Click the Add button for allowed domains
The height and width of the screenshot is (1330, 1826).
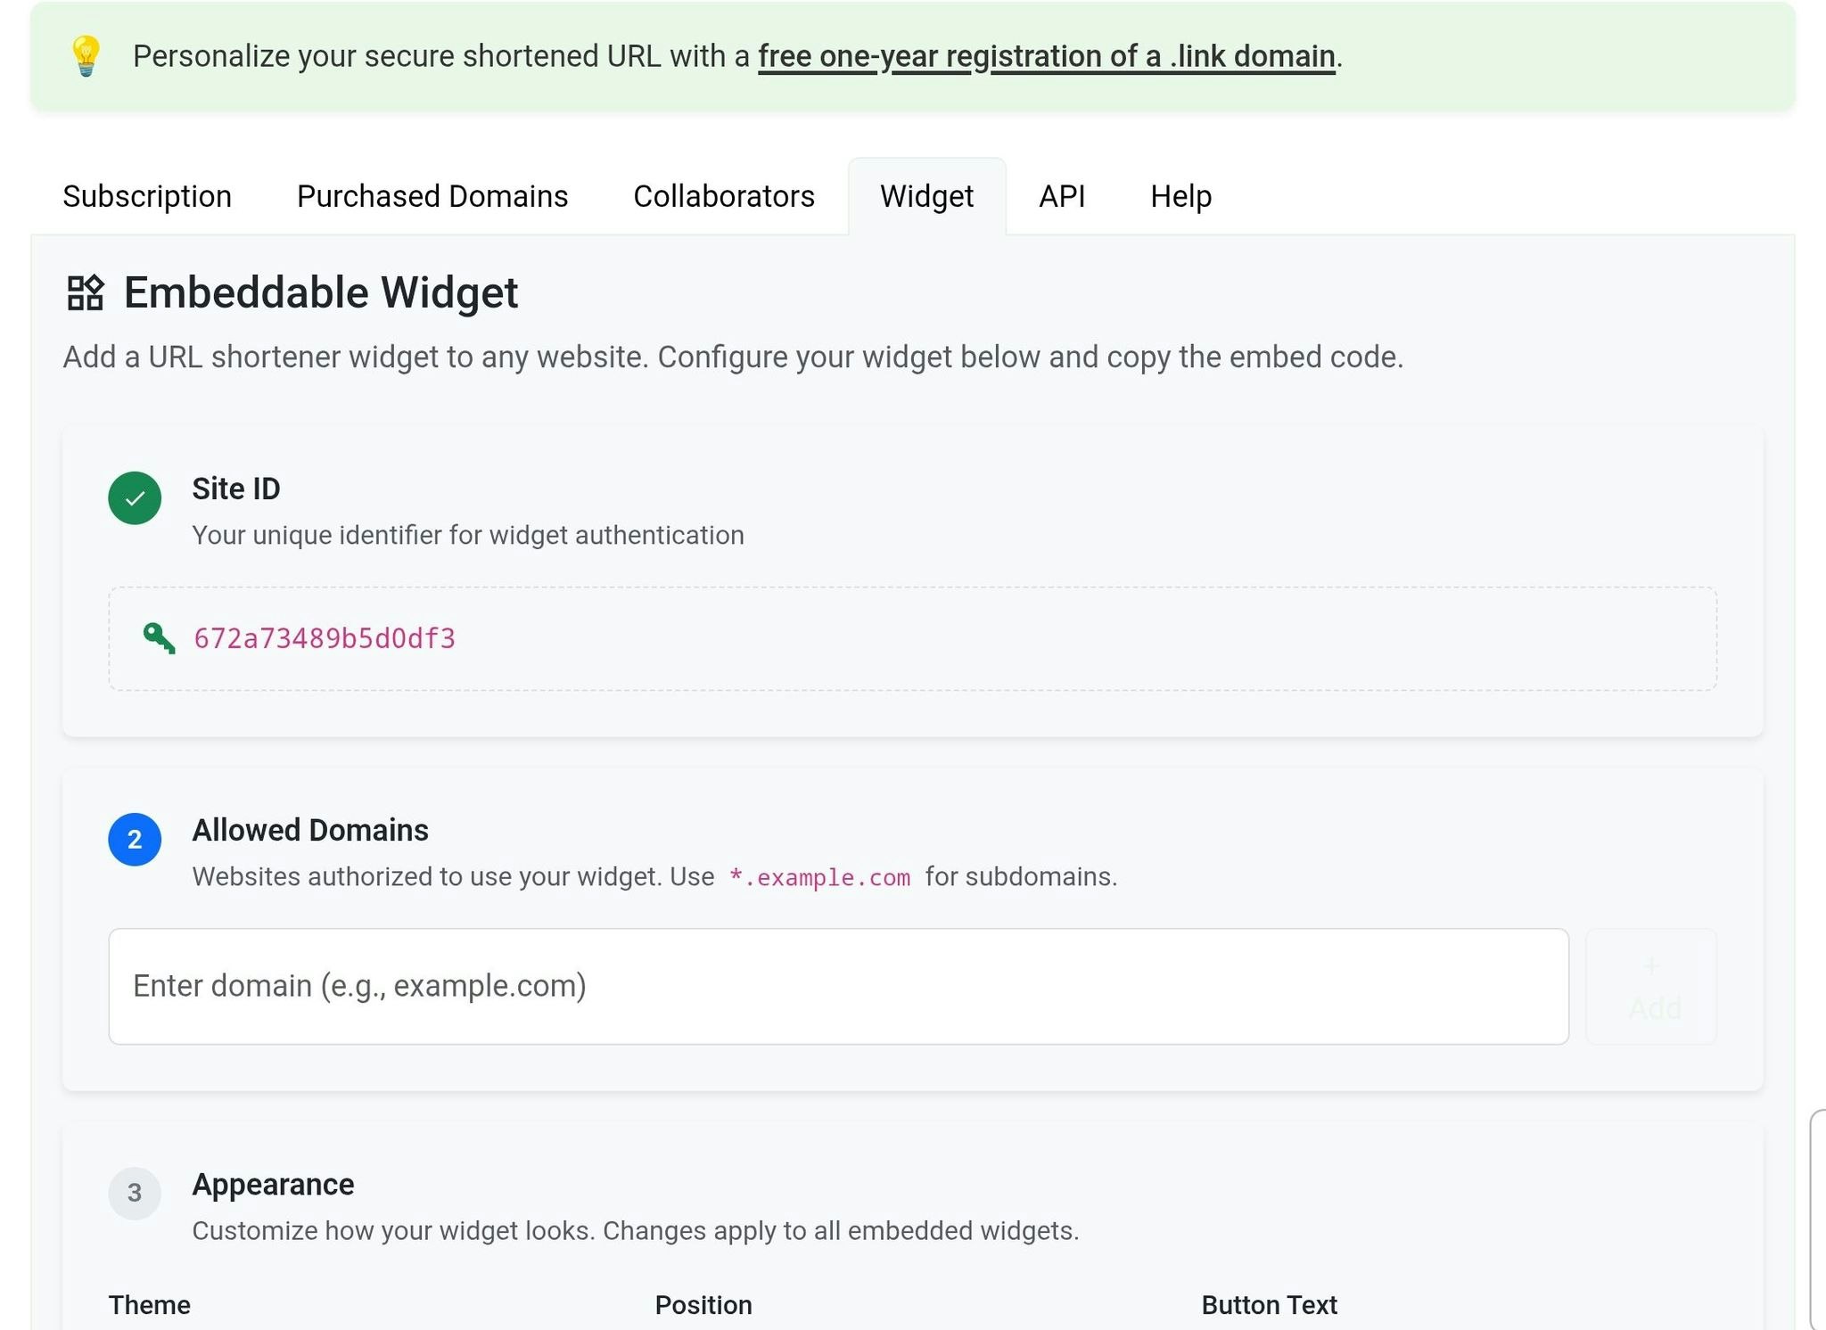(x=1651, y=986)
